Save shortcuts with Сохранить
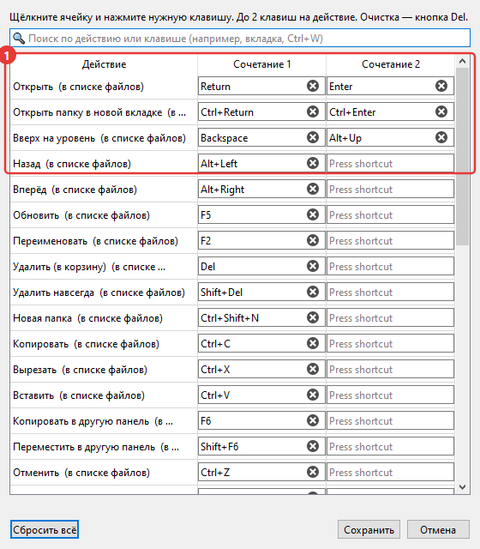Viewport: 480px width, 549px height. point(369,529)
